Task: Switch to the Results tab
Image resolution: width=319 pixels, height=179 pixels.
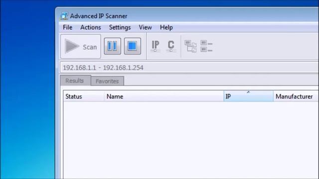Action: pyautogui.click(x=75, y=81)
